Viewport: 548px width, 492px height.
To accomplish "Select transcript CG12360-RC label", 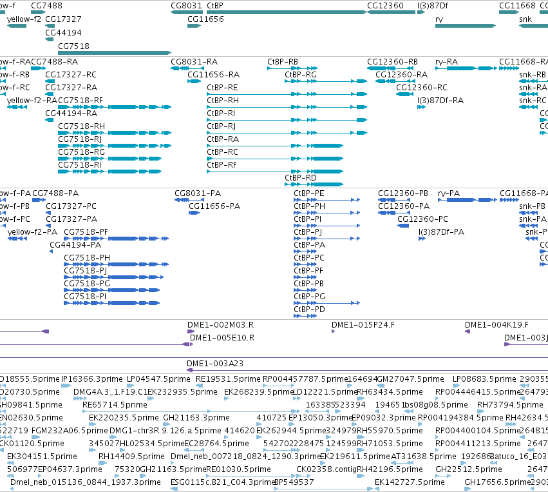I will (x=422, y=88).
